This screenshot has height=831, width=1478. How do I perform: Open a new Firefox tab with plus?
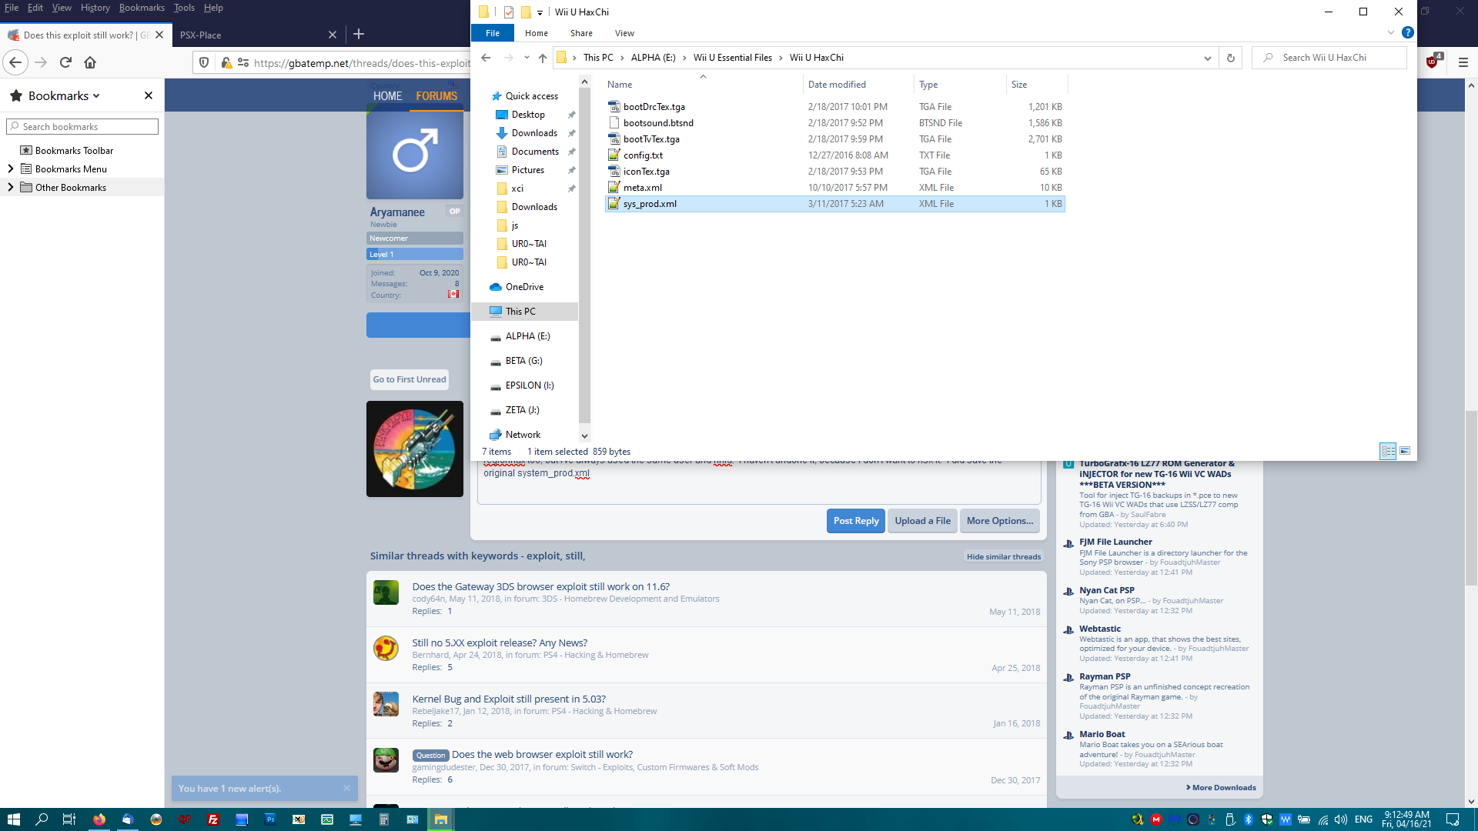pos(359,35)
